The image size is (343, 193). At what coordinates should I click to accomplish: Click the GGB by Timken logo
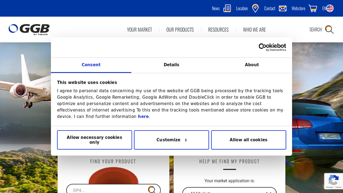coord(29,29)
